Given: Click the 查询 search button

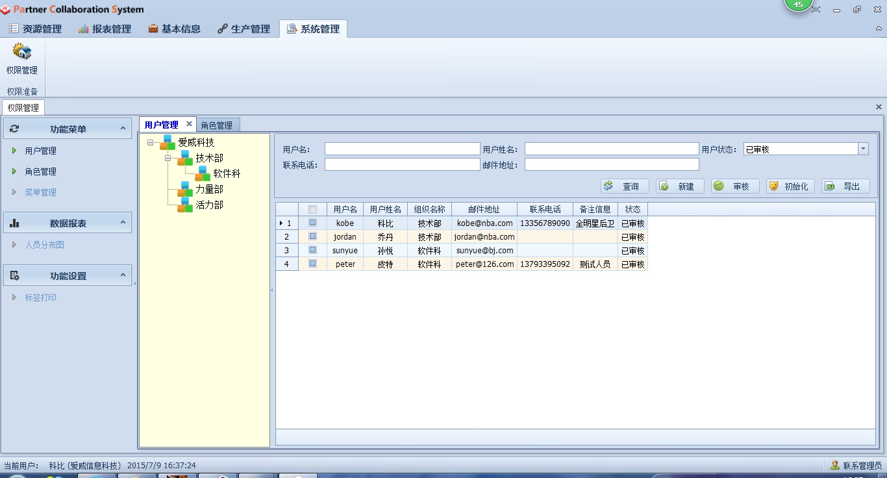Looking at the screenshot, I should pos(625,186).
